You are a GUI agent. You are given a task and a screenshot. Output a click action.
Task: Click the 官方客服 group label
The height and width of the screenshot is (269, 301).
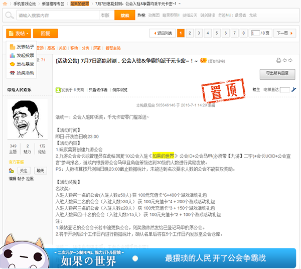tap(17, 162)
